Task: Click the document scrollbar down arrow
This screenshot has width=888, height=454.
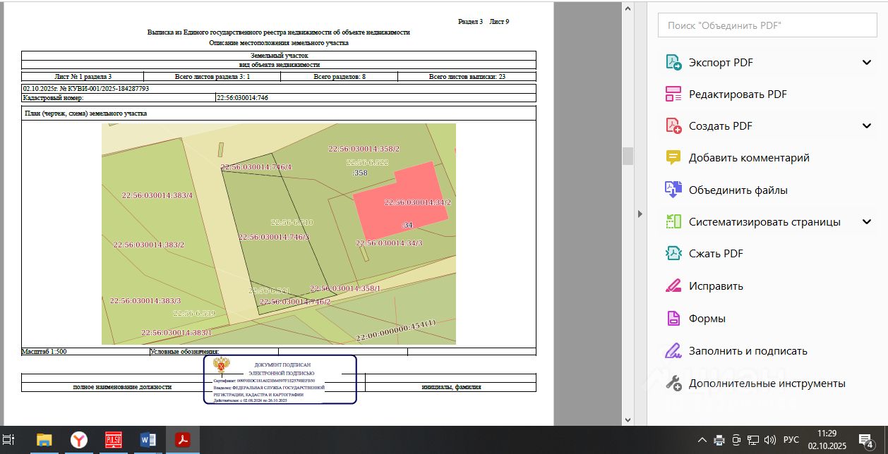Action: 628,420
